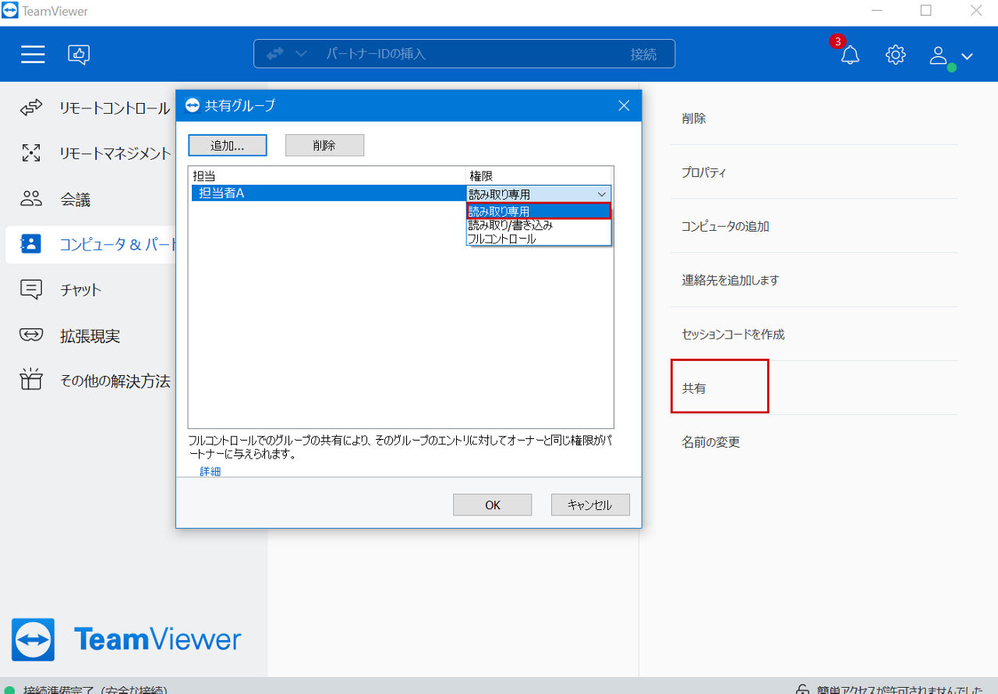This screenshot has width=998, height=694.
Task: Select the コンピュータ & パートナー contacts icon
Action: 31,244
